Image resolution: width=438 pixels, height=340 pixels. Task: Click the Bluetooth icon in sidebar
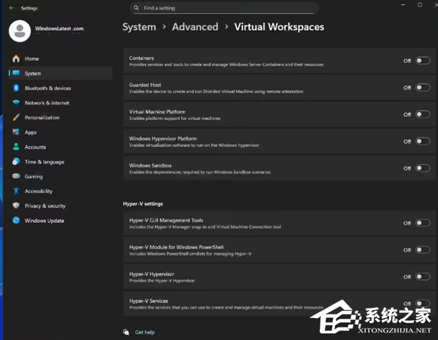click(x=16, y=88)
